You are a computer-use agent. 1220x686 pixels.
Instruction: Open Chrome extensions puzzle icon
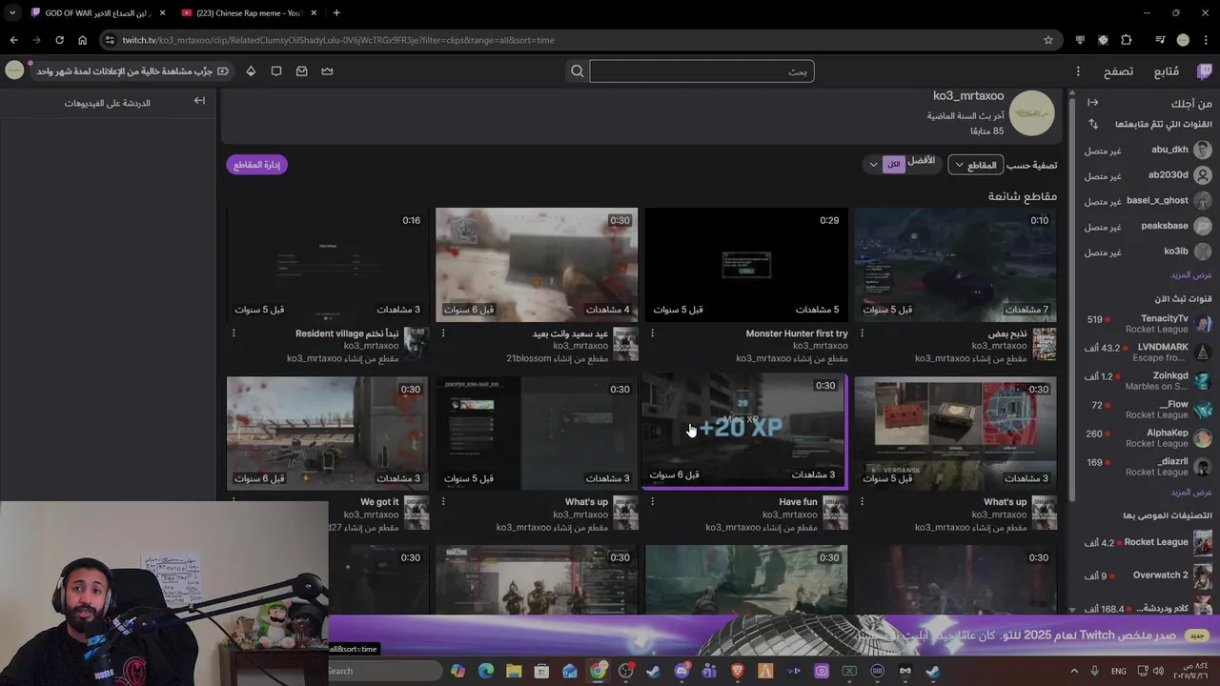[1127, 40]
